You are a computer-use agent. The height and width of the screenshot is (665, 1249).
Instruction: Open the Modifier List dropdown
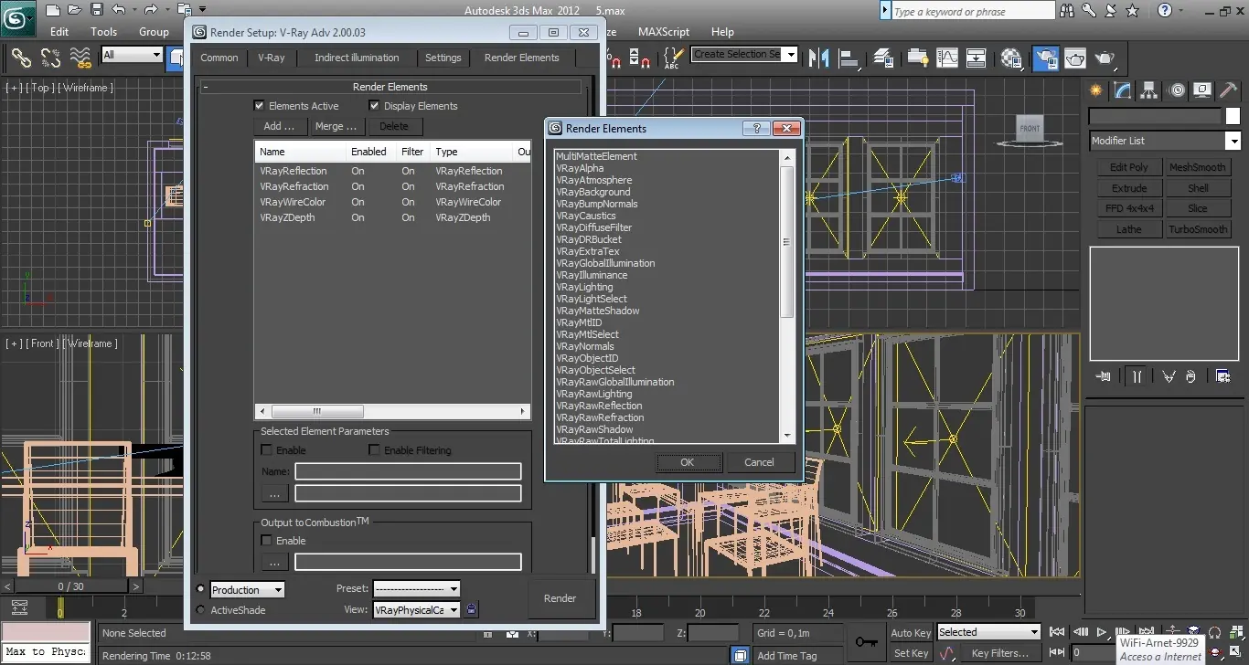pos(1165,141)
